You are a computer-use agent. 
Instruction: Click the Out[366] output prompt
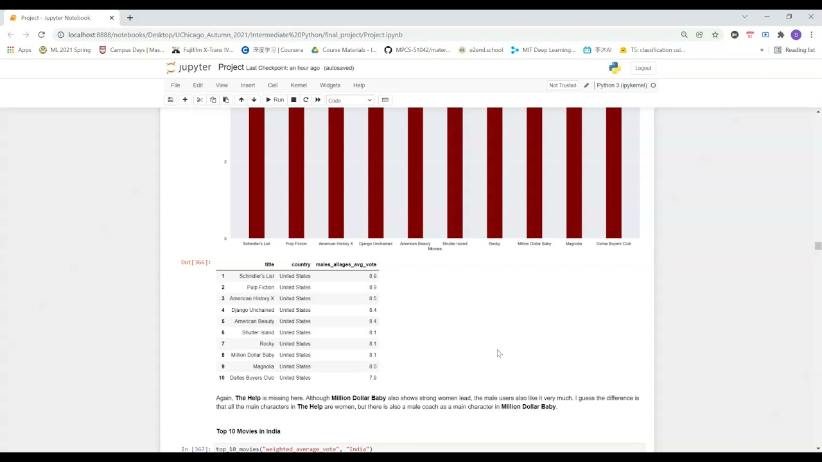tap(196, 262)
